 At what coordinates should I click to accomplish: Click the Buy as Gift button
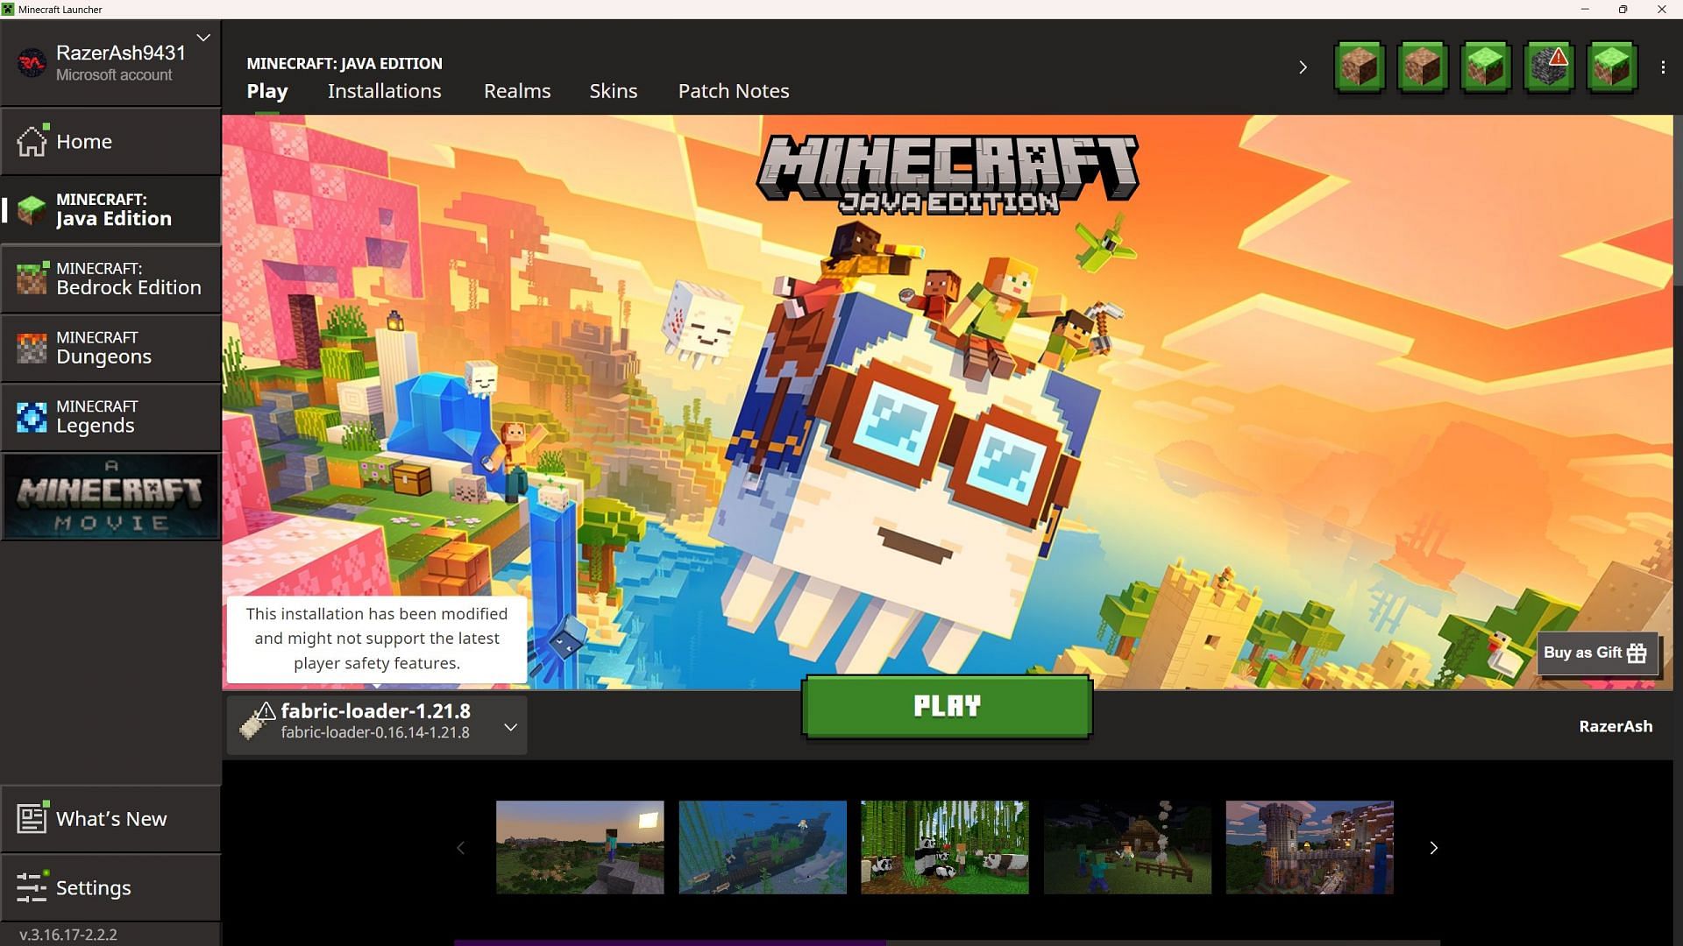coord(1596,653)
